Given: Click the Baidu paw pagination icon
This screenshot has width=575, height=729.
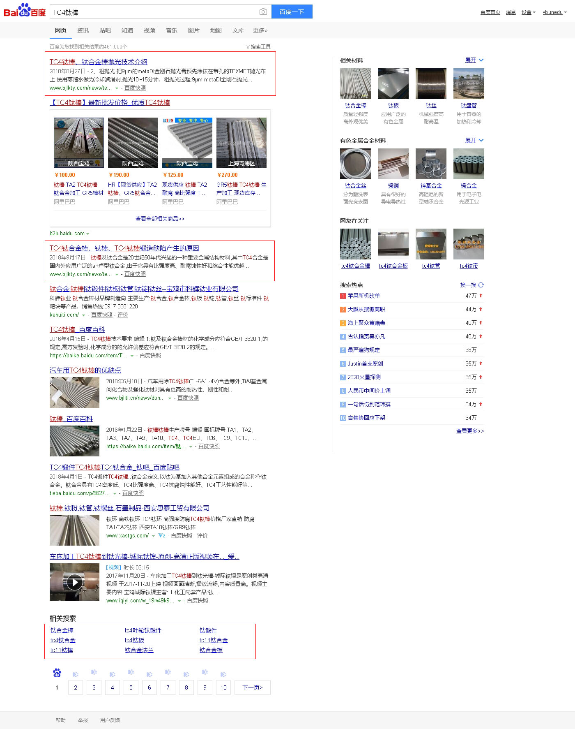Looking at the screenshot, I should [x=57, y=673].
